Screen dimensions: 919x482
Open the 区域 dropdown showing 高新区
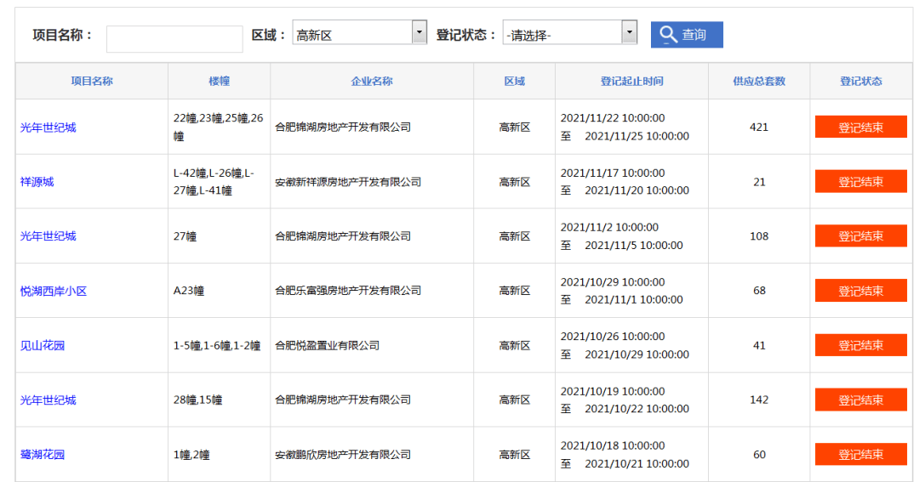point(359,32)
